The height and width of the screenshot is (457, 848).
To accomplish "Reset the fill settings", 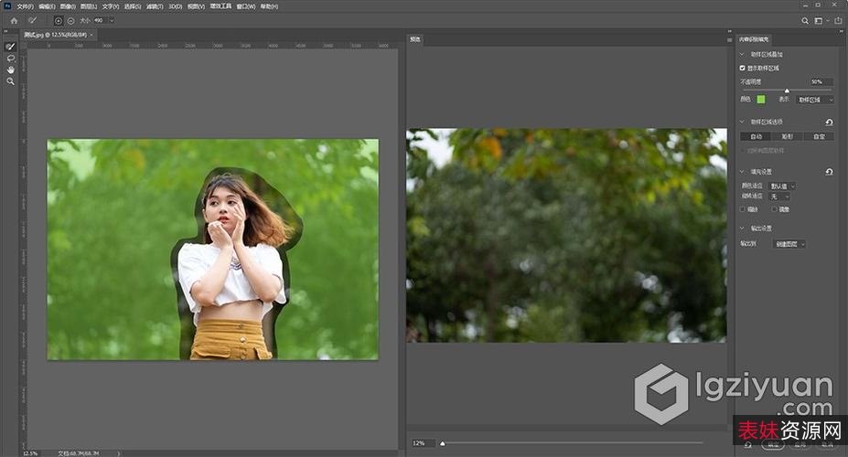I will click(829, 172).
